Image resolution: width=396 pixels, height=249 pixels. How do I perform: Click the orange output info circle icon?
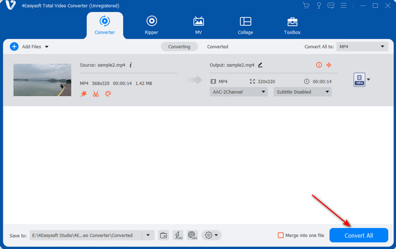point(319,65)
